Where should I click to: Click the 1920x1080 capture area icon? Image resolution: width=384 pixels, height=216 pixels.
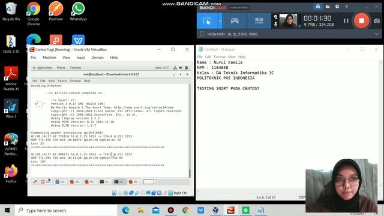(202, 34)
